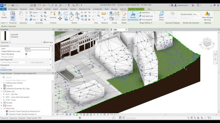Viewport: 220px width, 123px height.
Task: Click the Edit Type button
Action: 48,42
